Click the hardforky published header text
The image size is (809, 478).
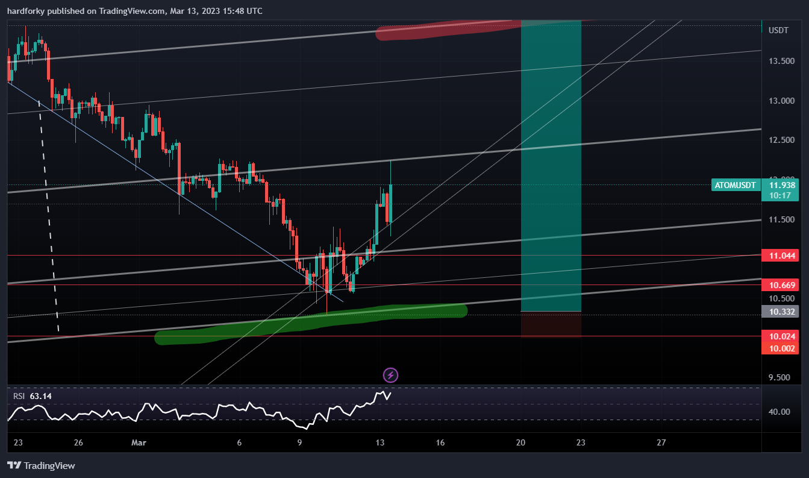(135, 11)
